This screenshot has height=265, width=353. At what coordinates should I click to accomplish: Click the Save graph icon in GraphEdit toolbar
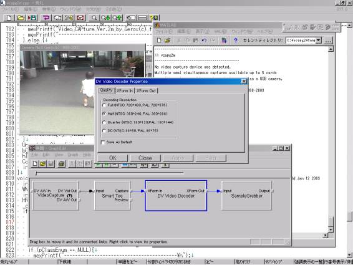tap(51, 163)
